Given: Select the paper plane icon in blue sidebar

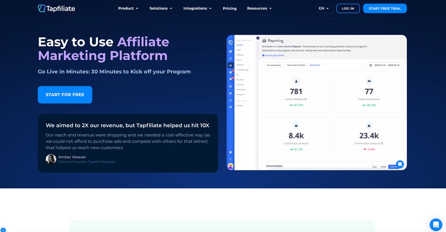Looking at the screenshot, I should pos(230,58).
